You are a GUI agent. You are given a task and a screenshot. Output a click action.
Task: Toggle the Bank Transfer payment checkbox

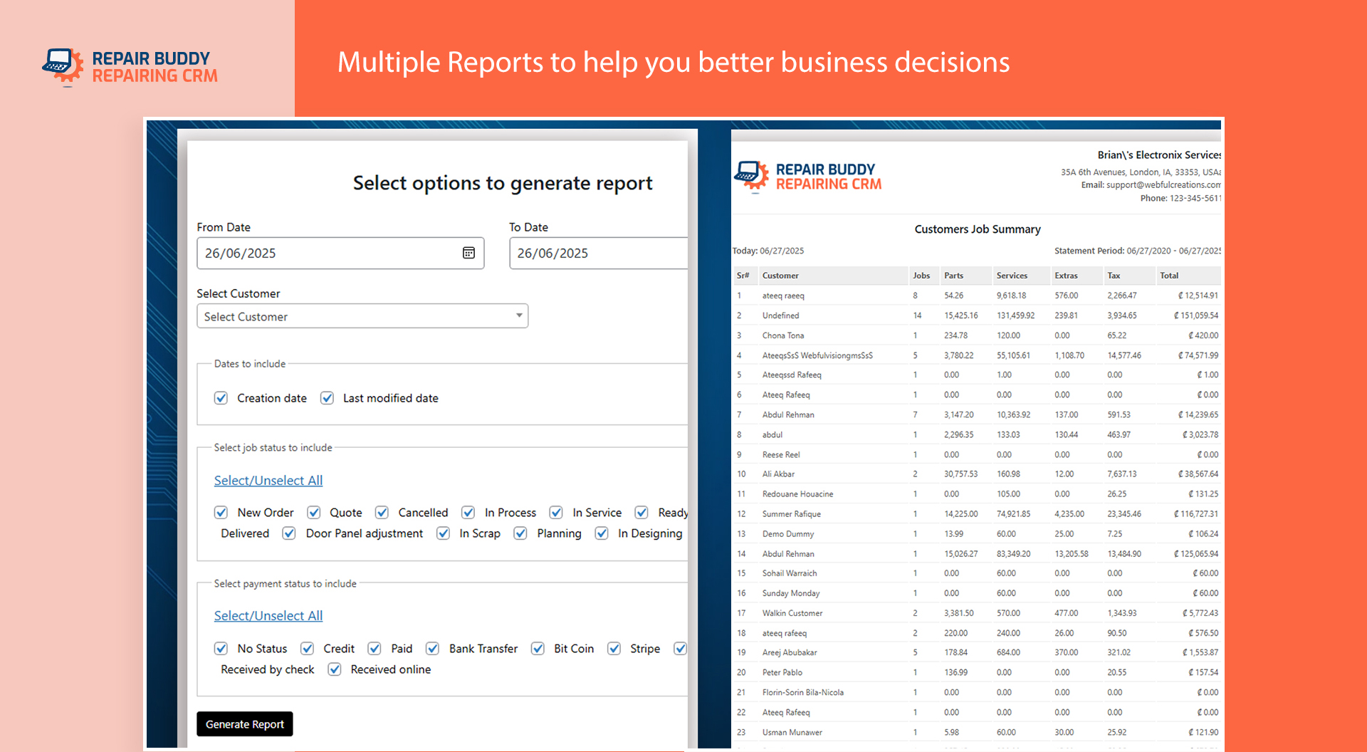click(x=433, y=649)
